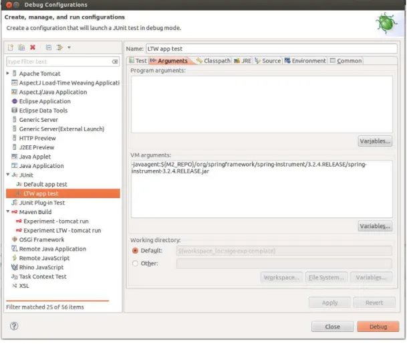Click the Other working directory path field

(x=284, y=264)
